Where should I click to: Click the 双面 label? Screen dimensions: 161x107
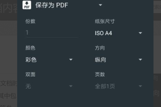30,75
